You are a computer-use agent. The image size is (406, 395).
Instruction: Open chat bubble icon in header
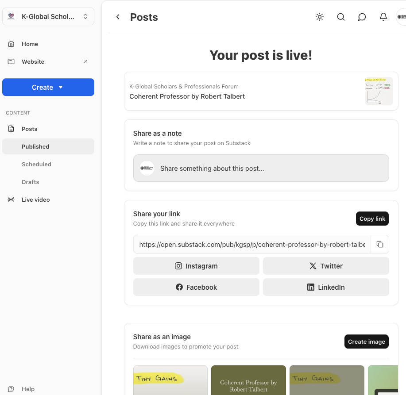tap(362, 17)
